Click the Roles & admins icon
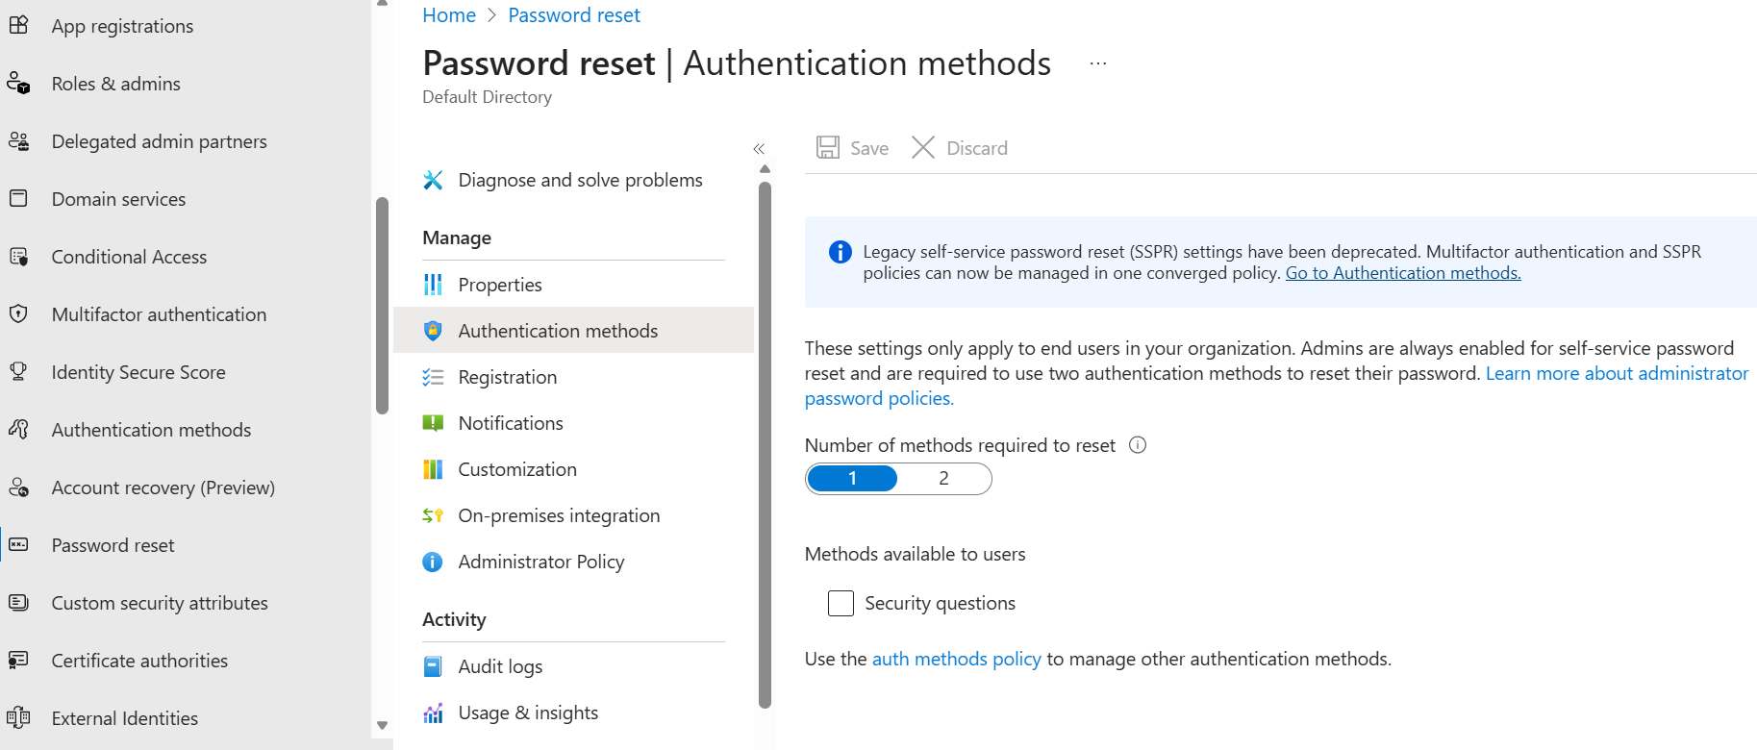 click(x=18, y=84)
